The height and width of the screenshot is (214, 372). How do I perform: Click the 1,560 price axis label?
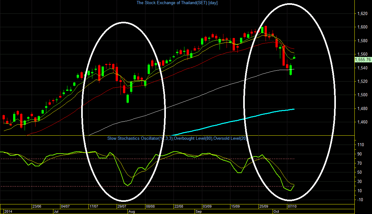pyautogui.click(x=362, y=54)
